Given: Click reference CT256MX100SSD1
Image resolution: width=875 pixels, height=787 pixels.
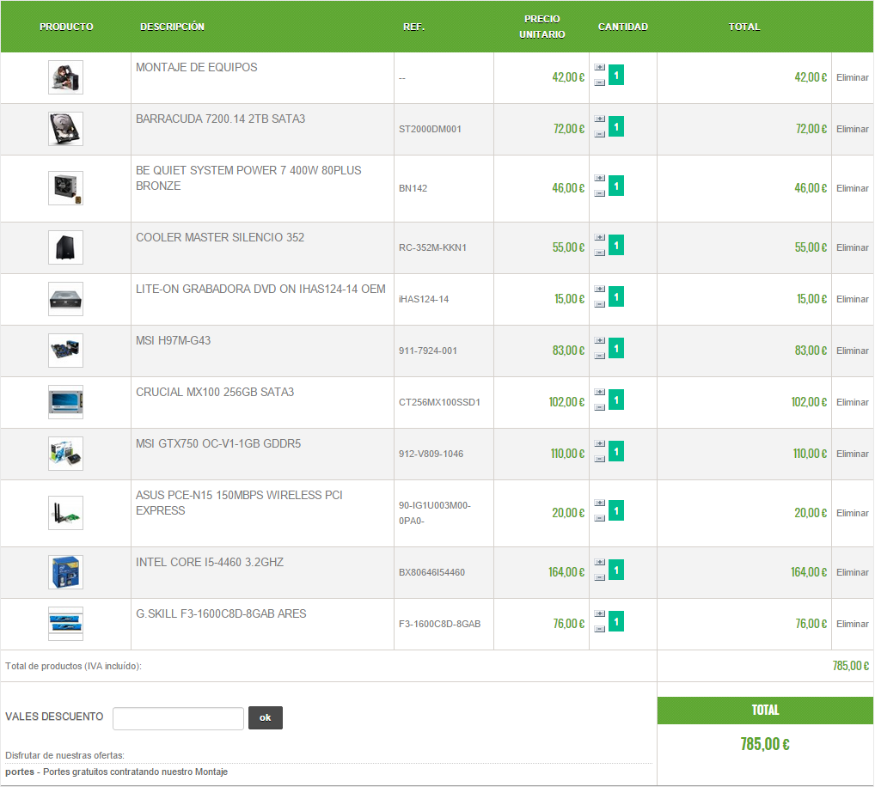Looking at the screenshot, I should tap(439, 402).
